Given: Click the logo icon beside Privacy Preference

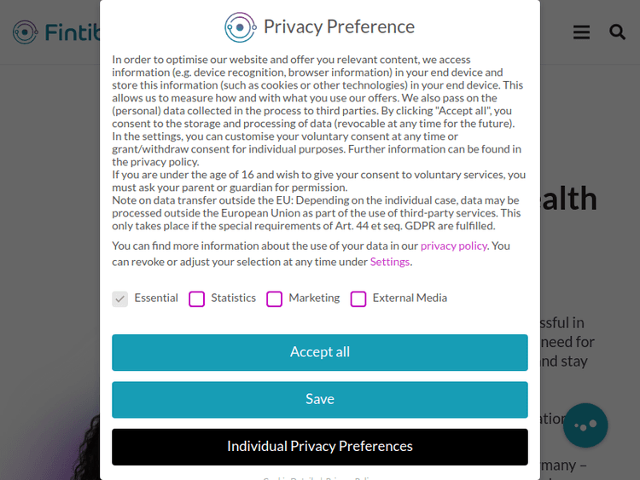Looking at the screenshot, I should click(241, 27).
